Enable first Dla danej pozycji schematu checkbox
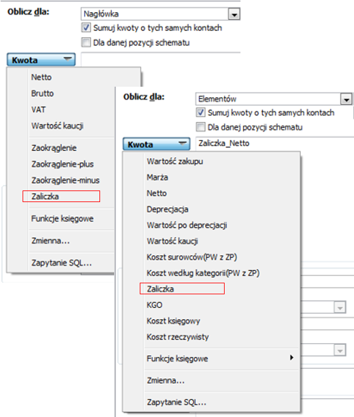Screen dimensions: 354x417 pos(86,42)
